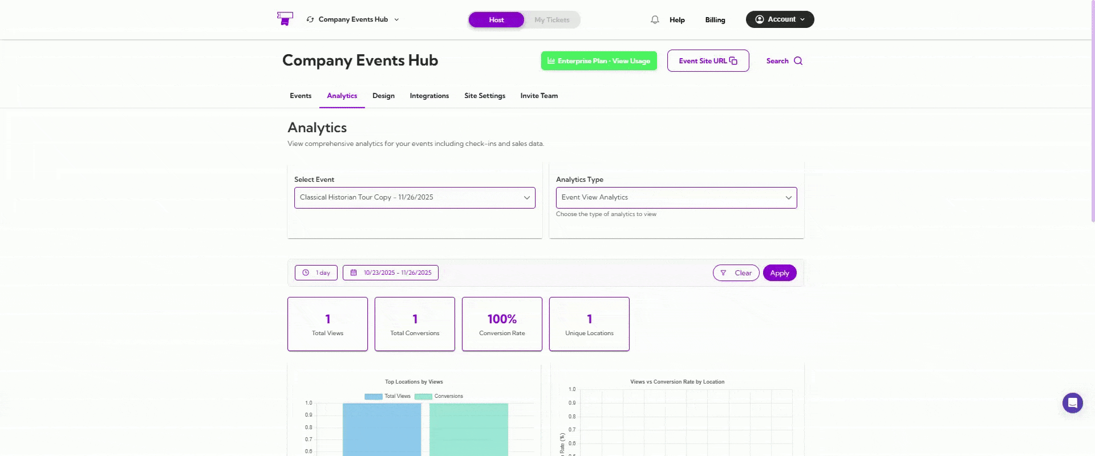The height and width of the screenshot is (456, 1095).
Task: Open the Design tab
Action: tap(383, 96)
